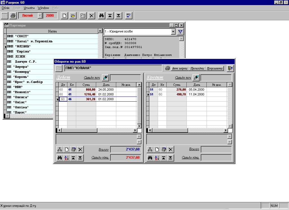Click binoculars find icon under Дебет panel
This screenshot has width=289, height=210.
click(x=60, y=158)
